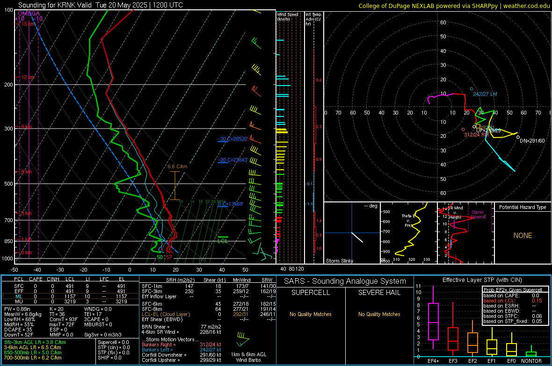
Task: Click the 'BRN Shear =' row label
Action: pyautogui.click(x=154, y=327)
